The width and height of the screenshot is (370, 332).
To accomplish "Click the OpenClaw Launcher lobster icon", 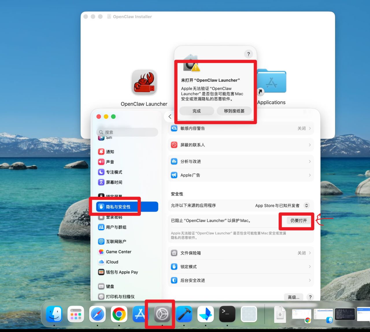I will pos(144,82).
